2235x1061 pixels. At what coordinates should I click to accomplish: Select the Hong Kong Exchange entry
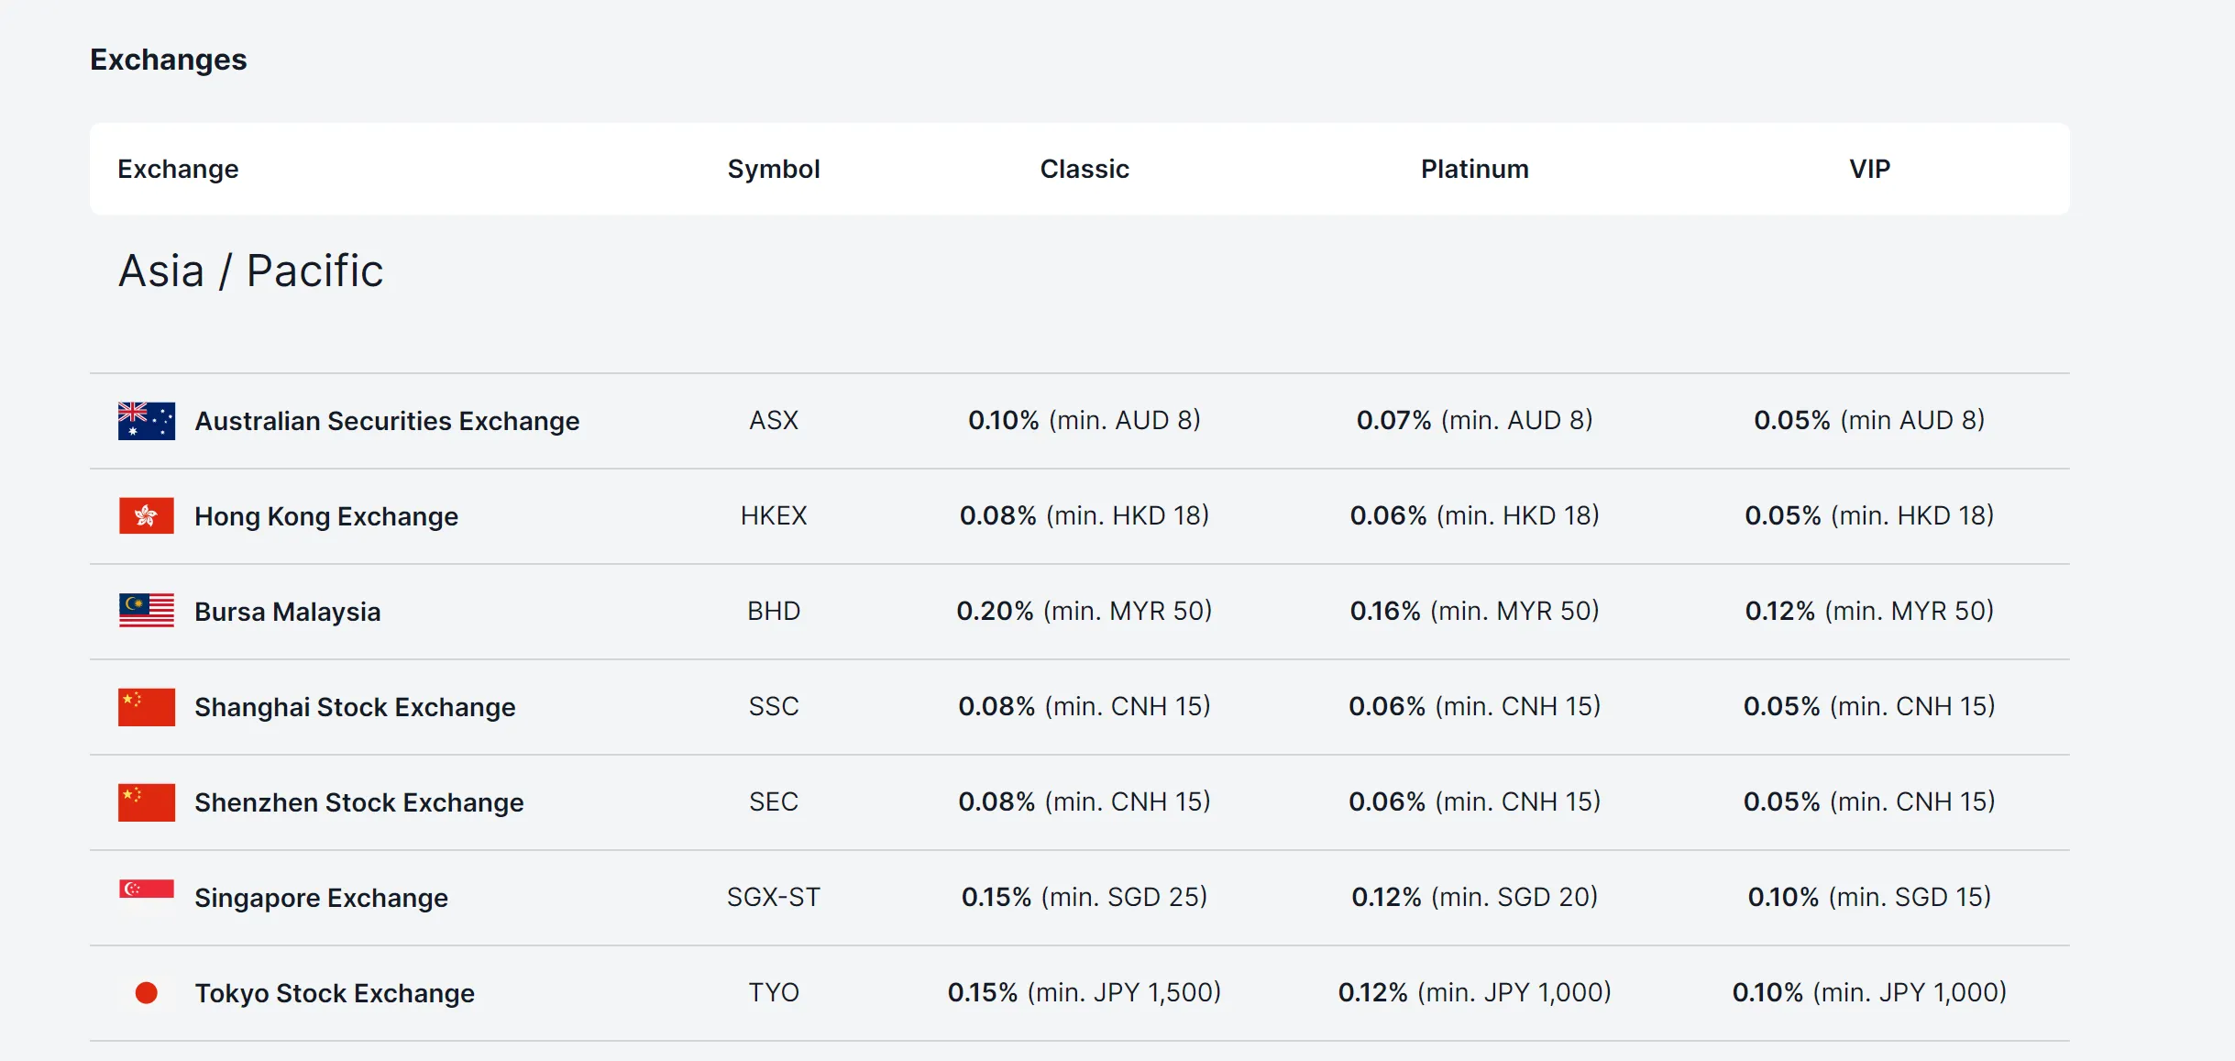click(x=325, y=515)
